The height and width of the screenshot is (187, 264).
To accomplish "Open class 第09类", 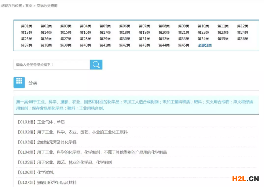I will point(184,26).
